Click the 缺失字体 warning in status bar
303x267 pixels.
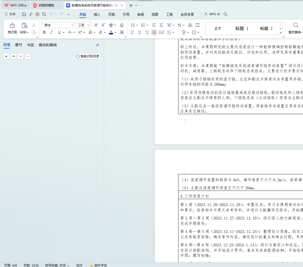[98, 265]
